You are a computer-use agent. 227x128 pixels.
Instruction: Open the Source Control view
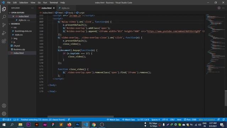4,25
